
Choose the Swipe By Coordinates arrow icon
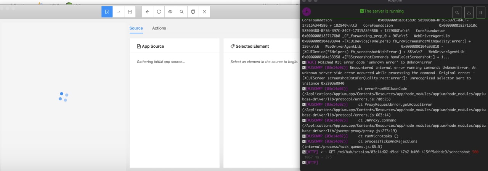(x=119, y=12)
